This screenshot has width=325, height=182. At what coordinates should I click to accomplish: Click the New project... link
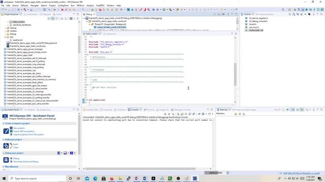tap(19, 128)
